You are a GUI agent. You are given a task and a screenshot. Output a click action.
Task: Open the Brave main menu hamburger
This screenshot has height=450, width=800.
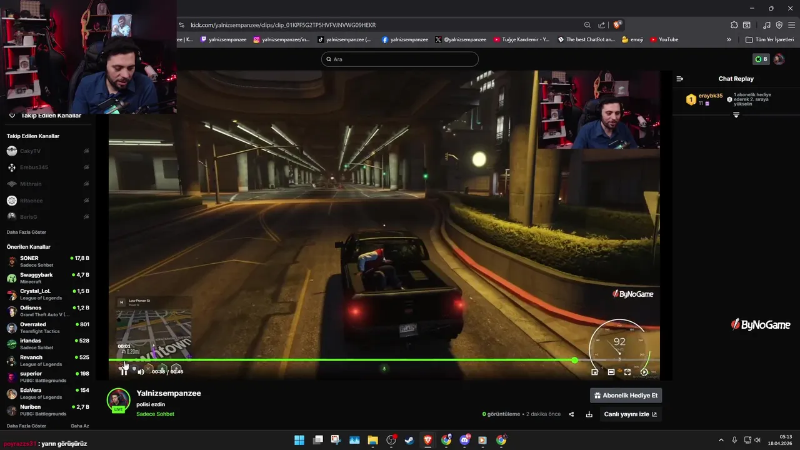click(x=791, y=25)
